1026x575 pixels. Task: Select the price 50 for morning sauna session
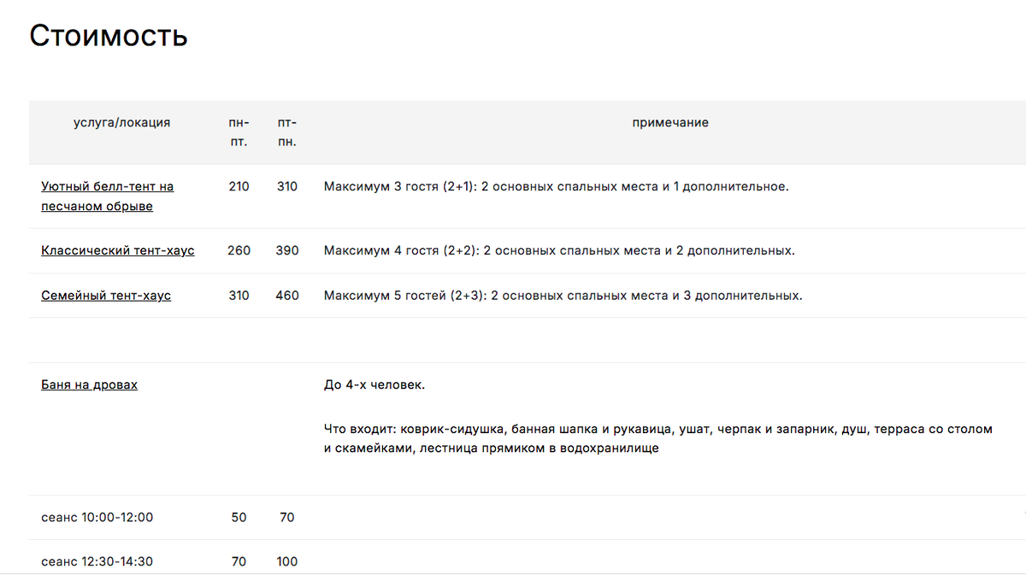point(239,517)
